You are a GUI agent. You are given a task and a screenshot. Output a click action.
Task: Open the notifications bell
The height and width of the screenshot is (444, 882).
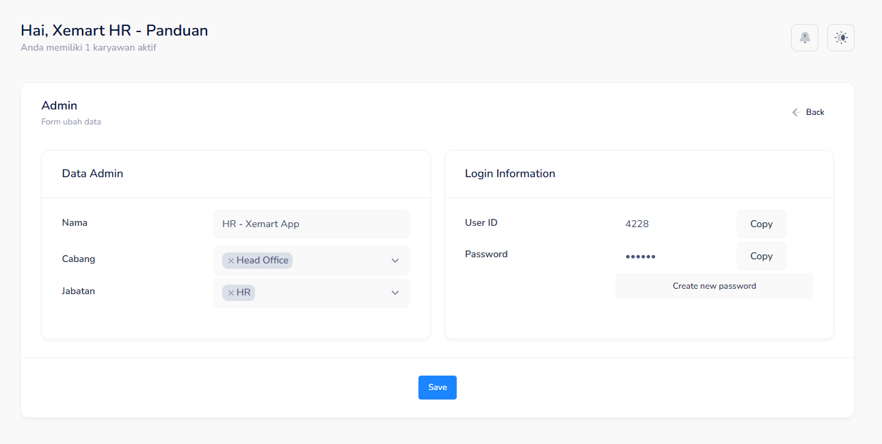(x=804, y=38)
